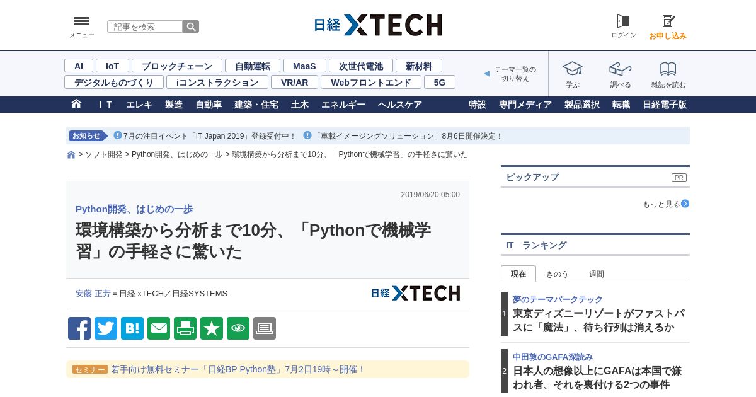Share article on Facebook
The width and height of the screenshot is (756, 397).
pos(79,328)
